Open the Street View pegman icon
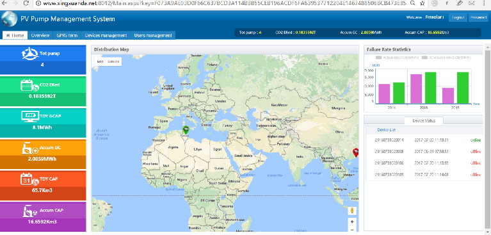The image size is (491, 235). (x=352, y=211)
